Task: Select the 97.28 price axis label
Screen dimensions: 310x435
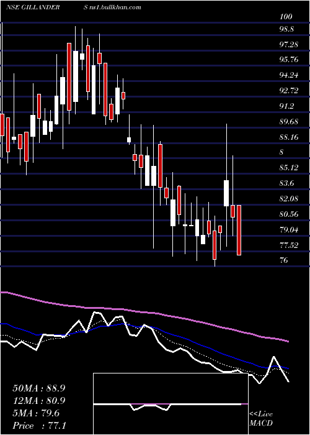Action: pyautogui.click(x=289, y=44)
